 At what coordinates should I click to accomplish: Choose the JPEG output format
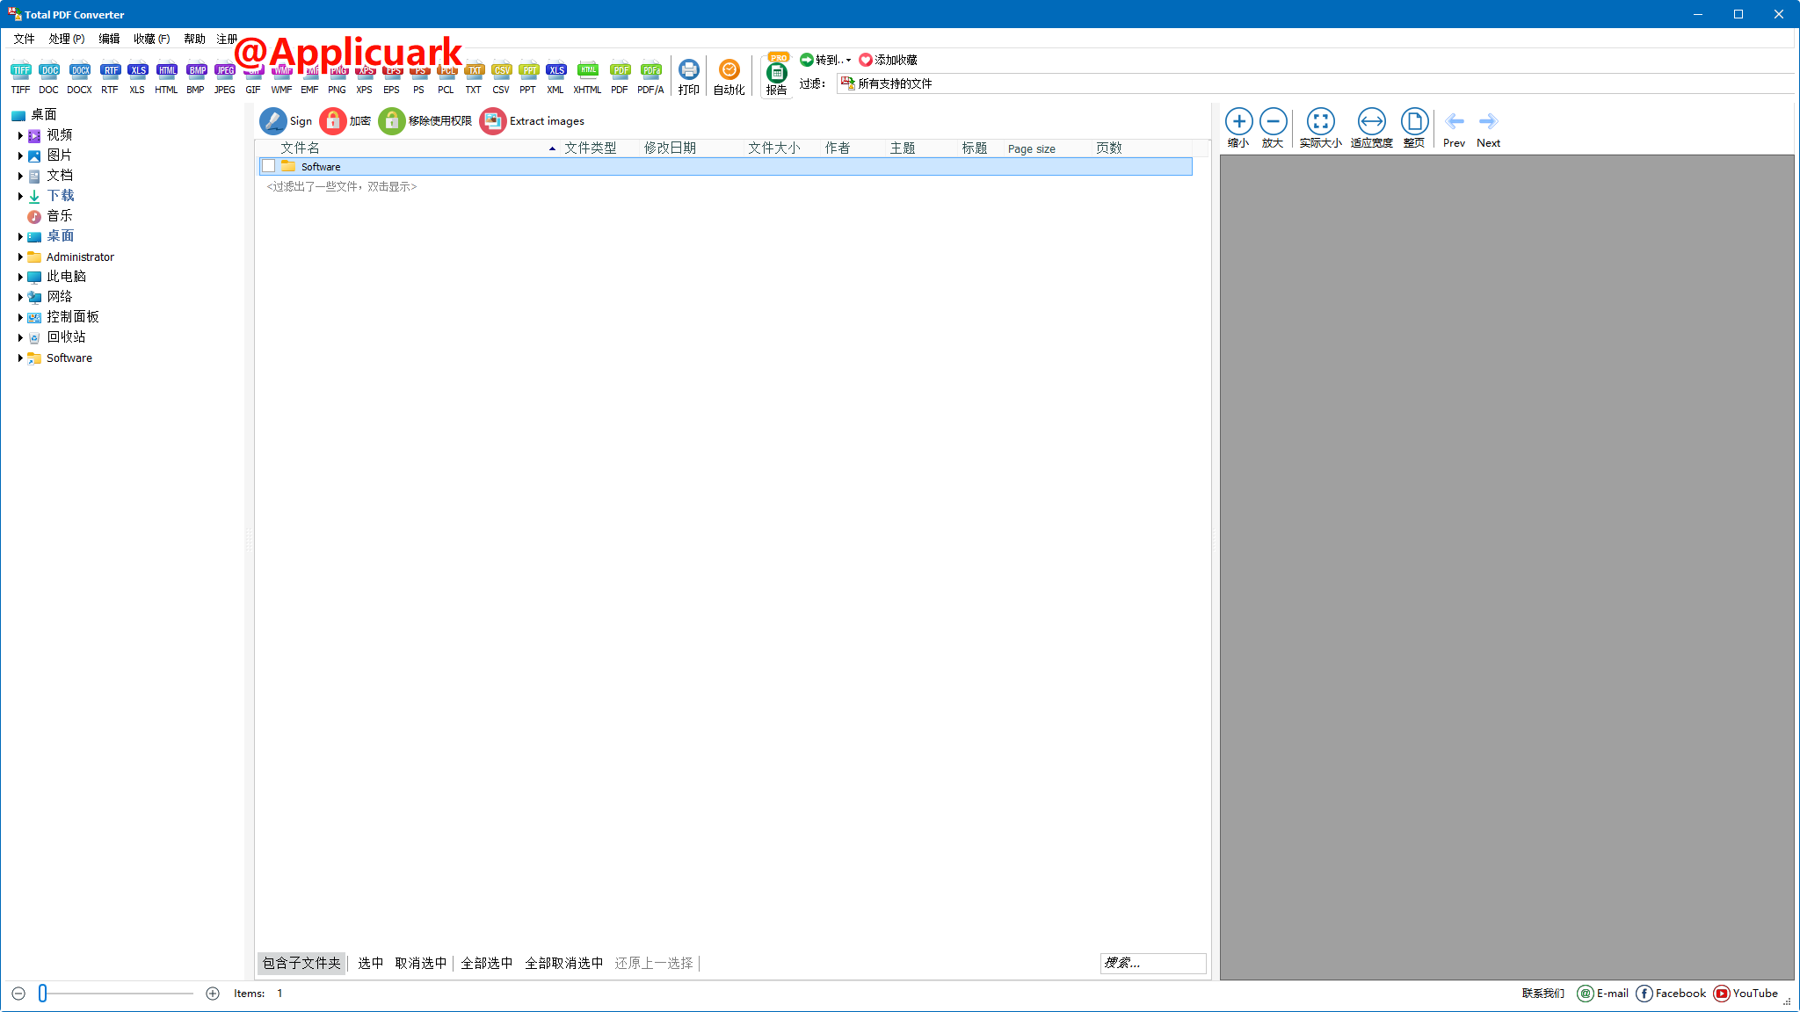pos(224,76)
